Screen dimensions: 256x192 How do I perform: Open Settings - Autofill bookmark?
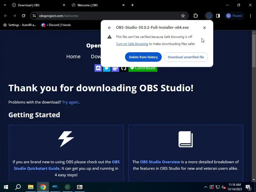point(20,25)
